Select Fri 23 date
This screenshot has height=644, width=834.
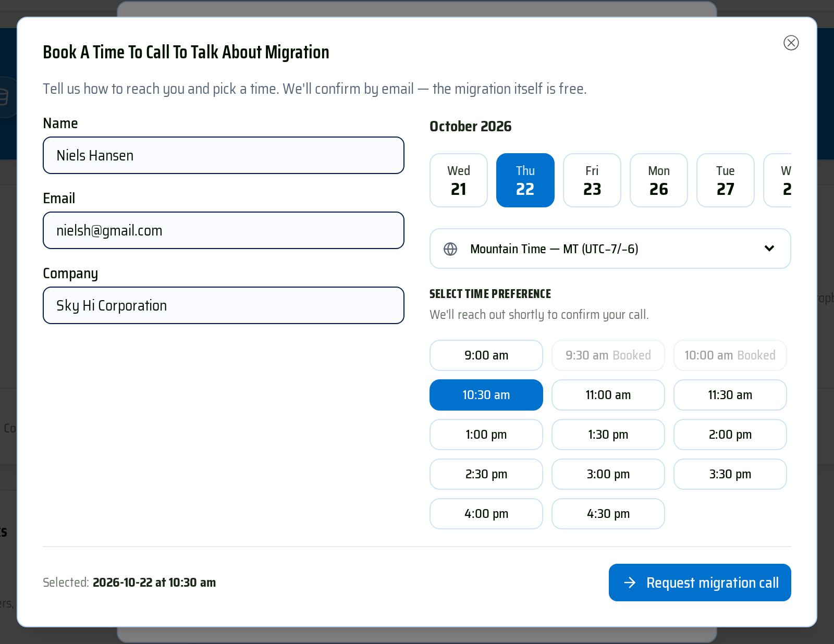point(592,180)
